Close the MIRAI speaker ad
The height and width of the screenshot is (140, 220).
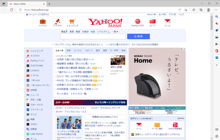(x=184, y=49)
